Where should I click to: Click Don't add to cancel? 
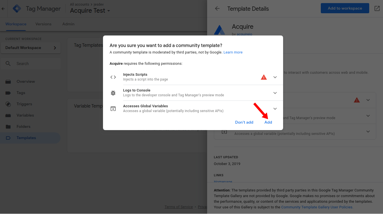244,122
